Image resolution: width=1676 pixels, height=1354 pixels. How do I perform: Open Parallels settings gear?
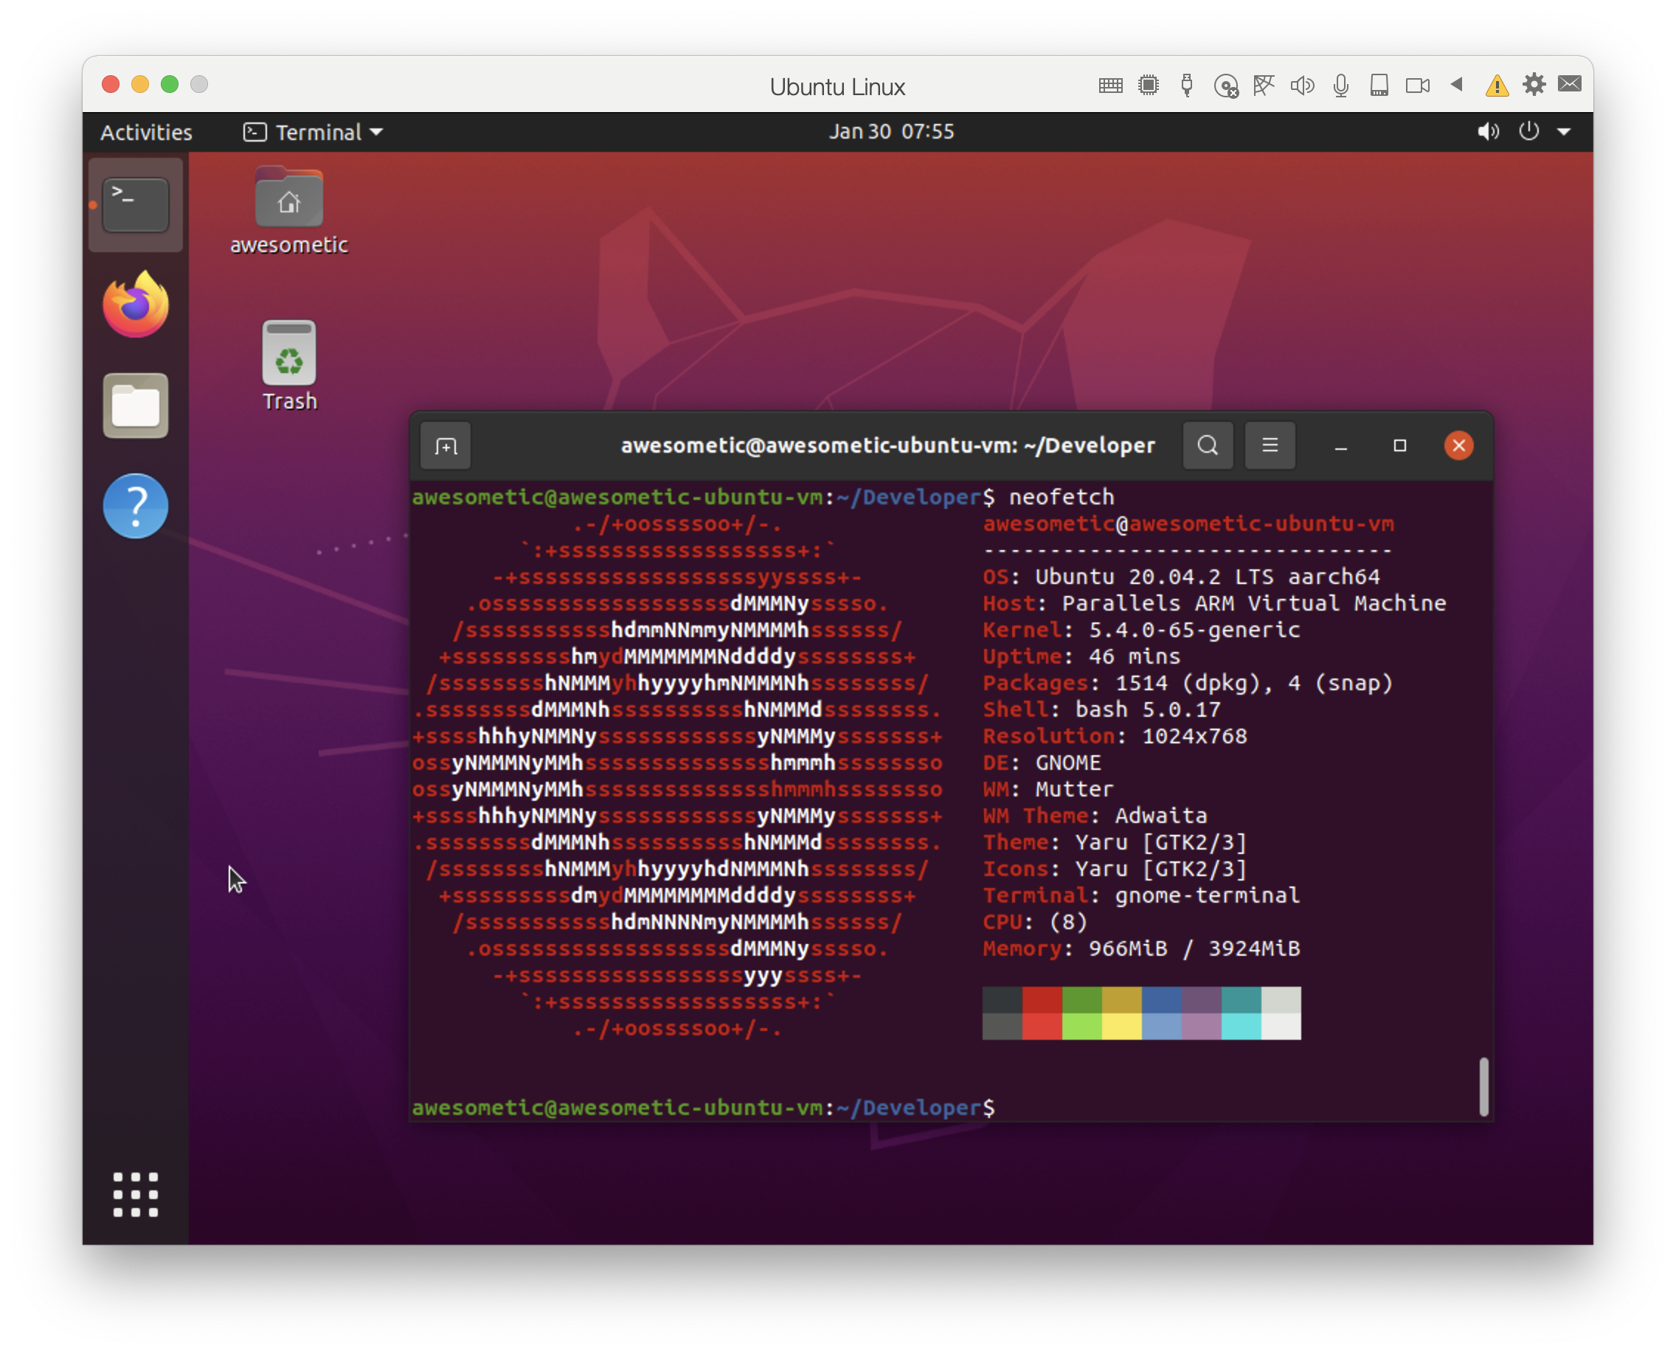tap(1533, 84)
